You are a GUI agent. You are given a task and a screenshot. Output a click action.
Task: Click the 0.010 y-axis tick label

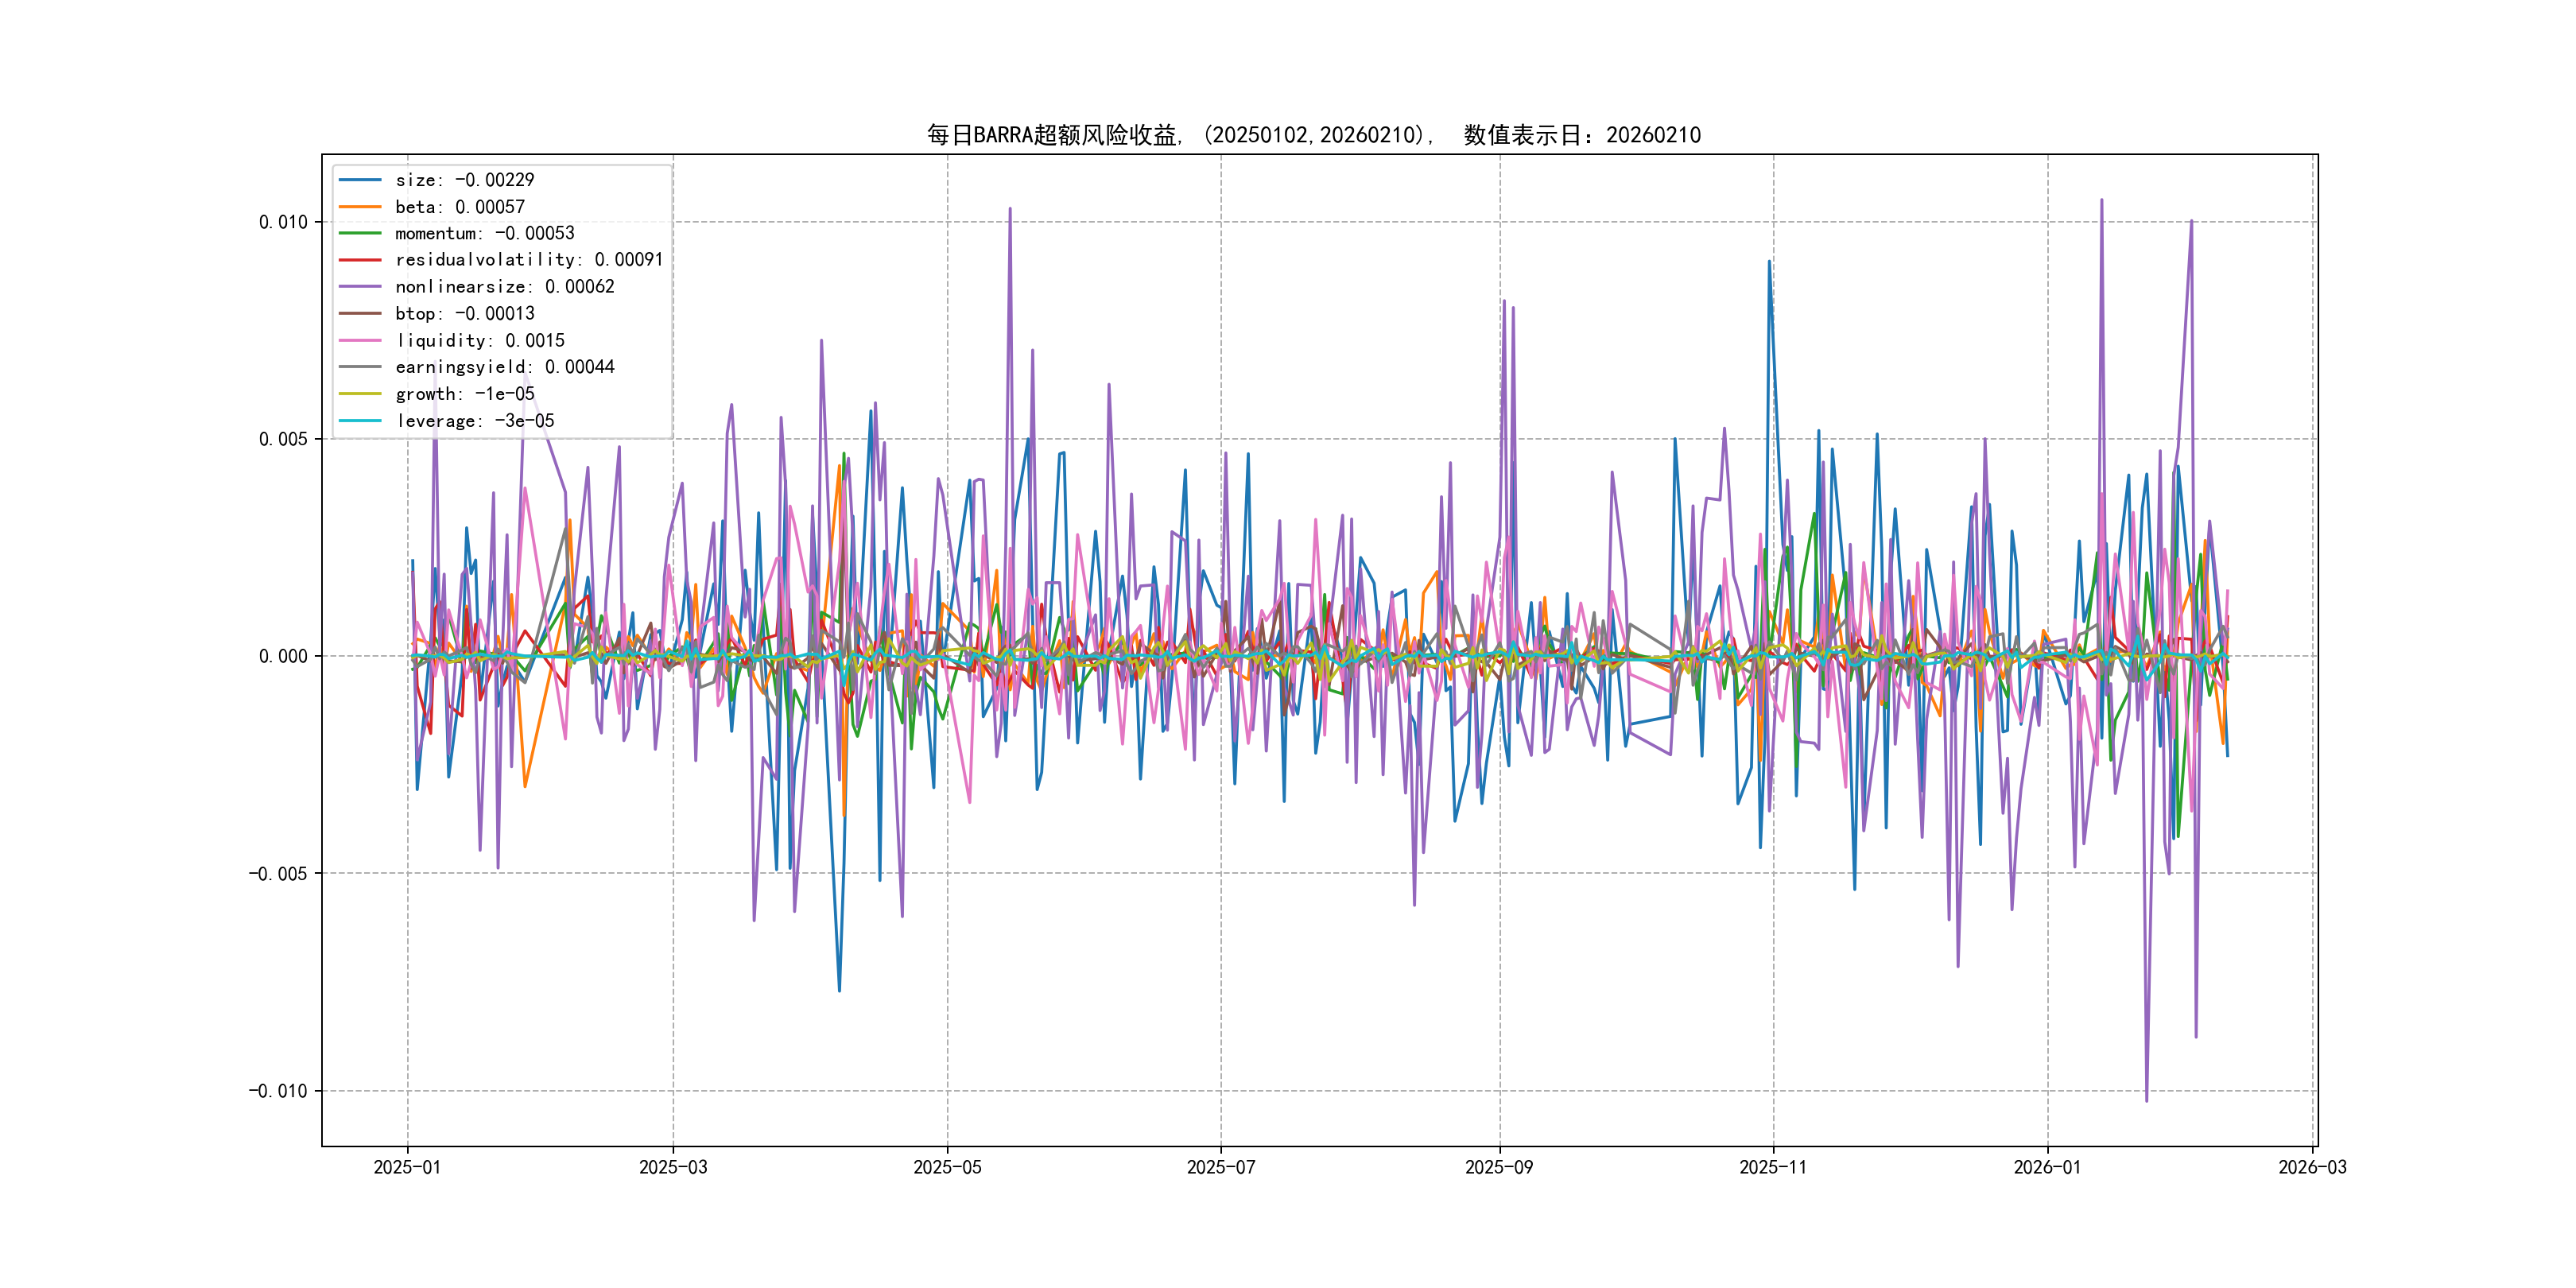click(x=283, y=222)
